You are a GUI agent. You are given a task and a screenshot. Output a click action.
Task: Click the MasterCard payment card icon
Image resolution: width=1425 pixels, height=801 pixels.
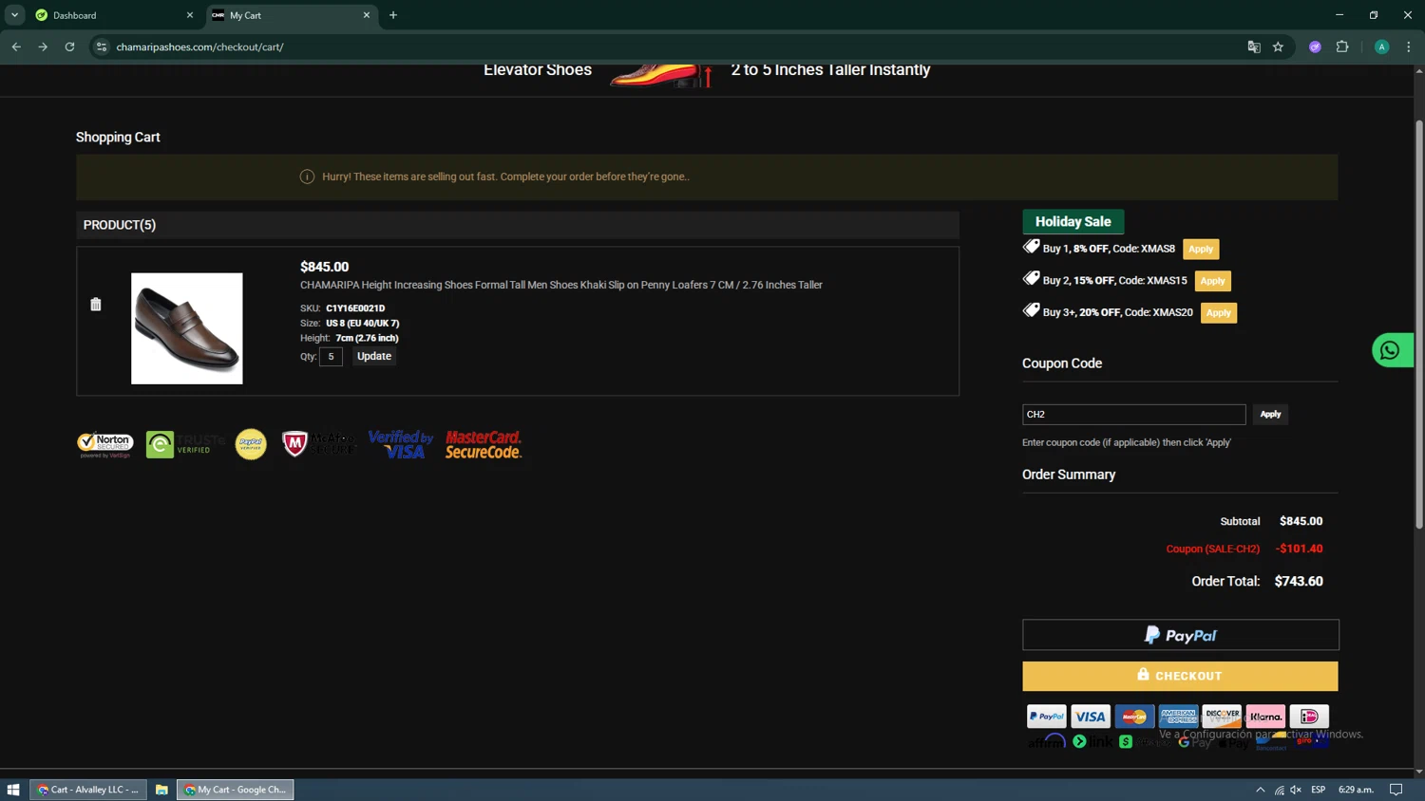1134,717
